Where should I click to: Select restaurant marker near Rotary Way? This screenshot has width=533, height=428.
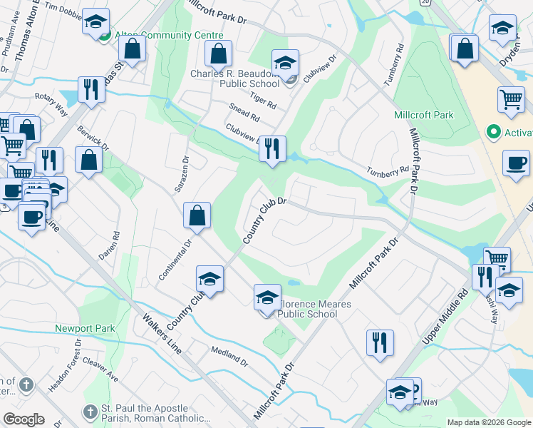(91, 91)
